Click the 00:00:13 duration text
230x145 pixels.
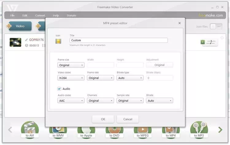point(34,46)
